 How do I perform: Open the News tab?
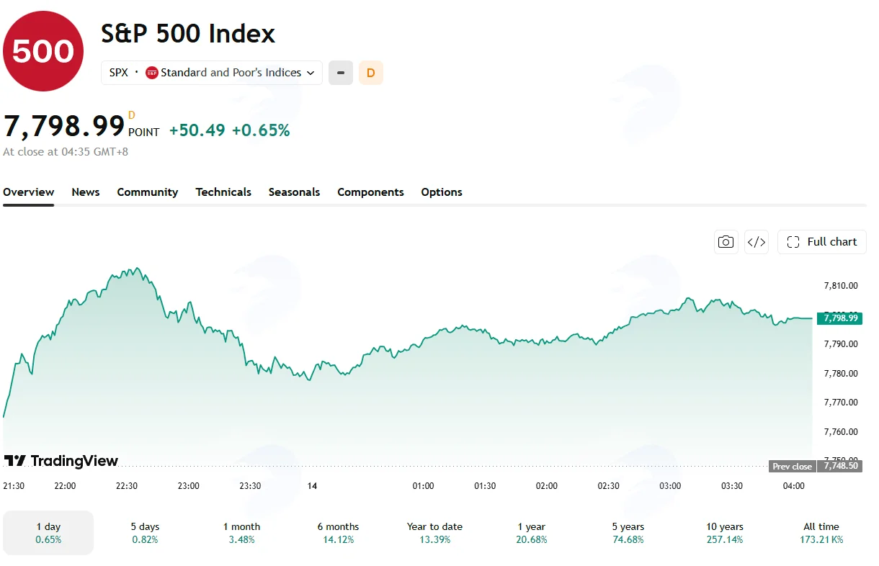tap(86, 192)
